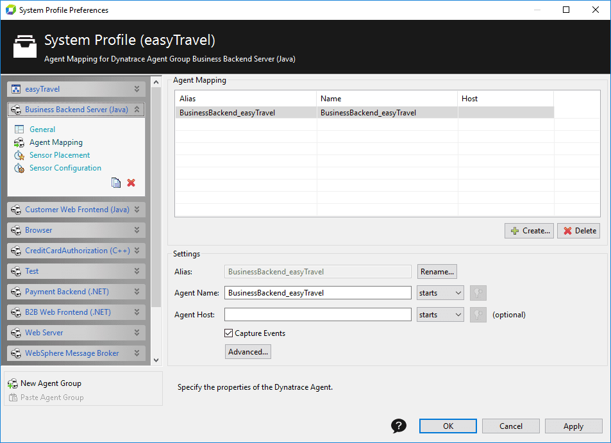
Task: Click the B2B Web Frontend group icon
Action: tap(16, 312)
